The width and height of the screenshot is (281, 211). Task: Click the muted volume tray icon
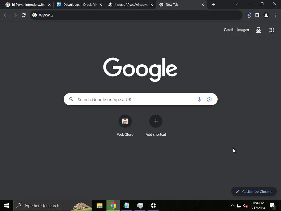245,206
